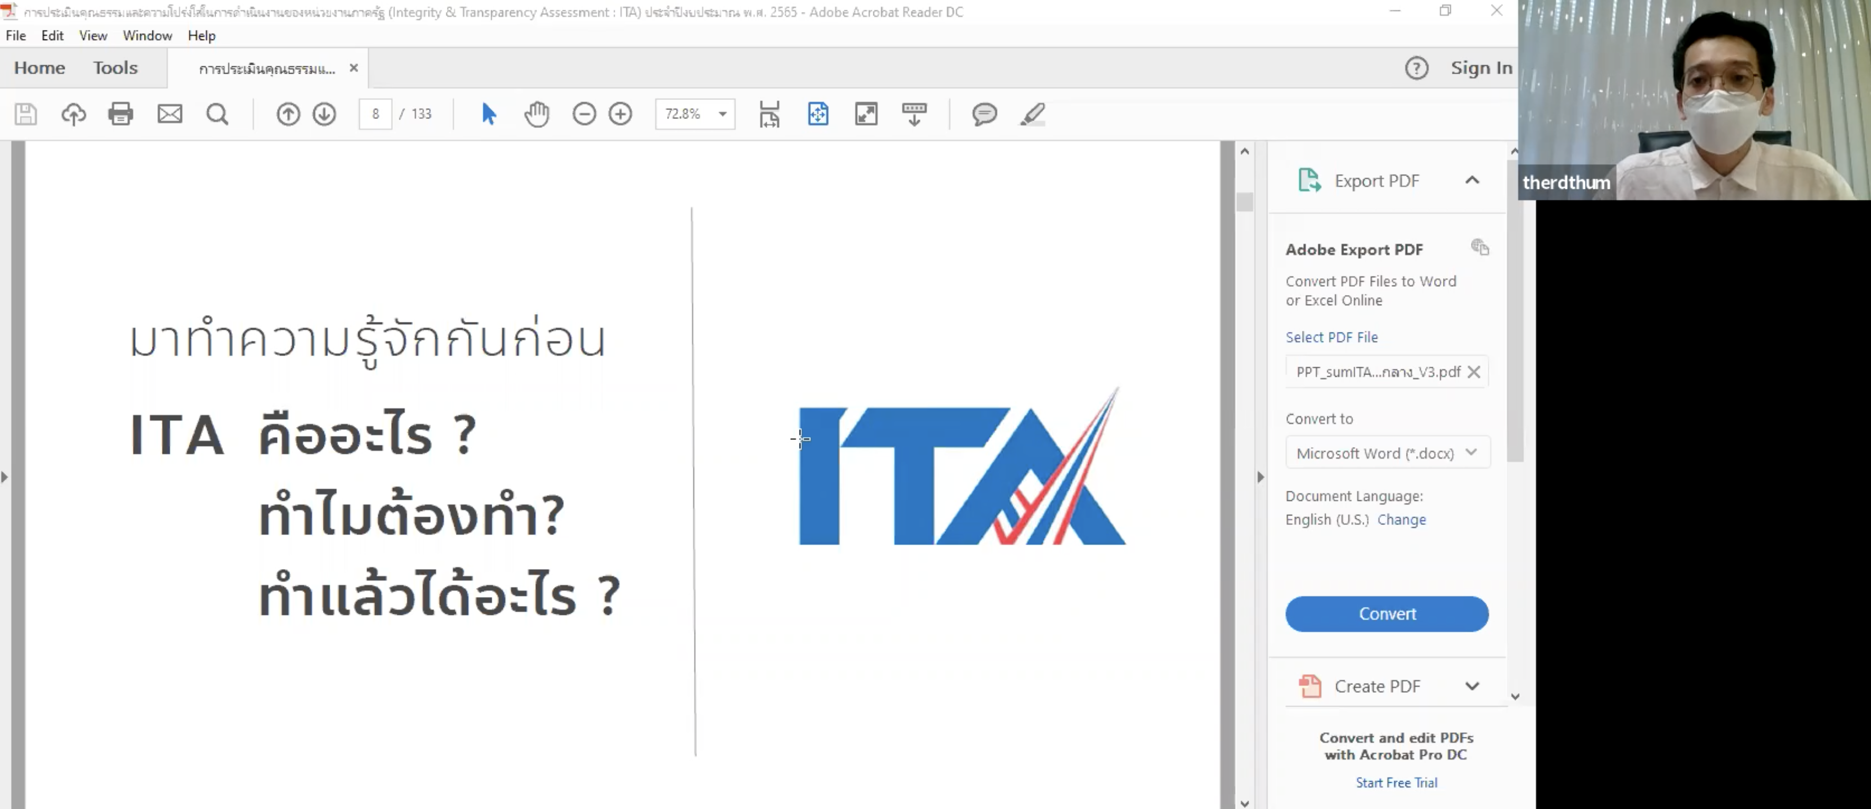1871x809 pixels.
Task: Click the Export PDF panel heading
Action: [x=1376, y=180]
